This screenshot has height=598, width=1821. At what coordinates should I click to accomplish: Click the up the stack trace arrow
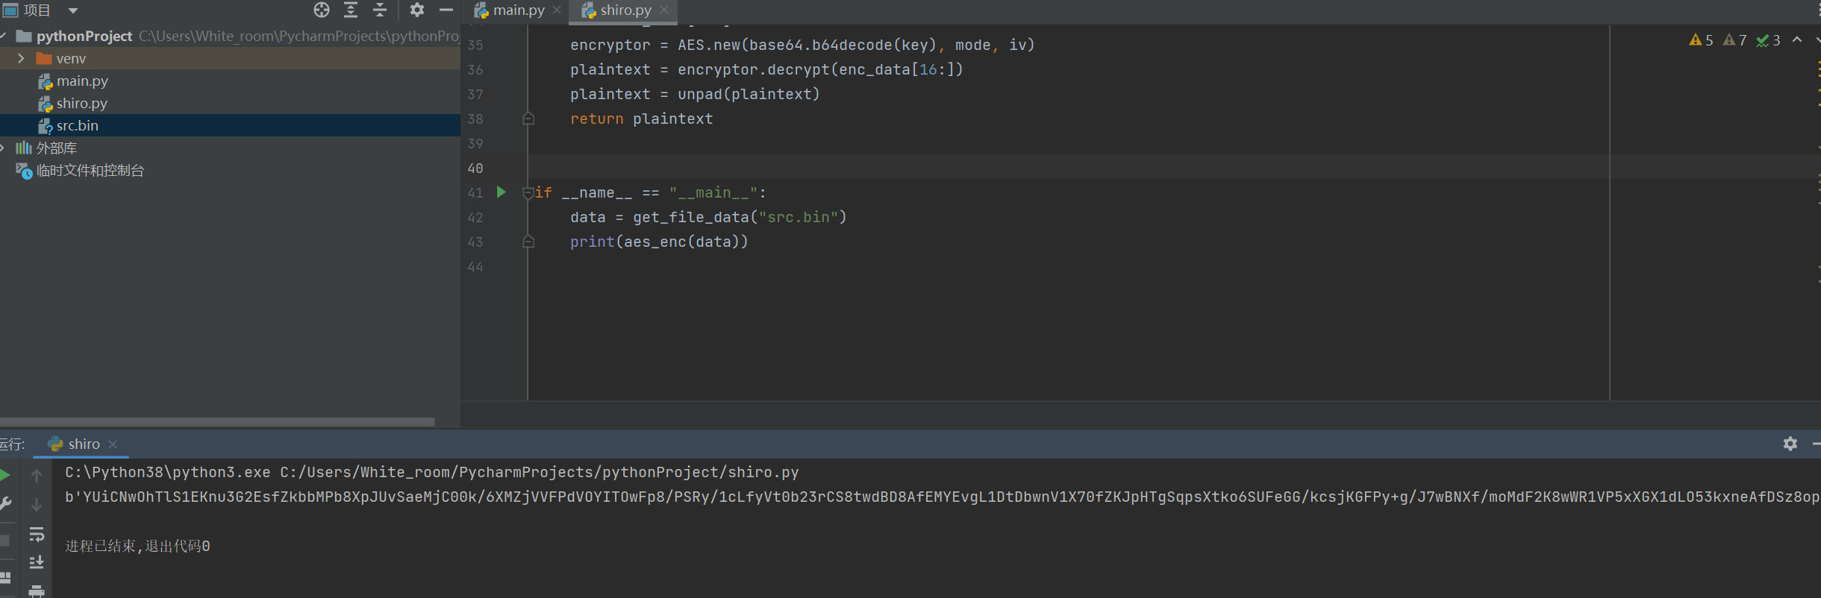click(37, 476)
